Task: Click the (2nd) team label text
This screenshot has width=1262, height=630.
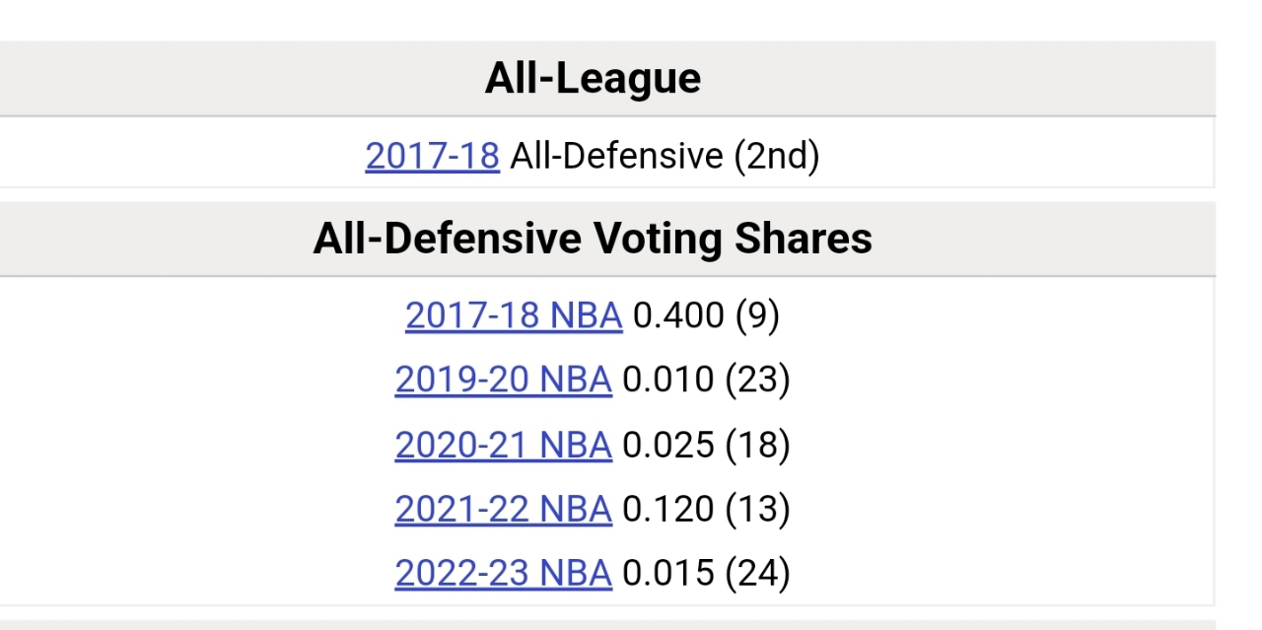Action: point(776,156)
